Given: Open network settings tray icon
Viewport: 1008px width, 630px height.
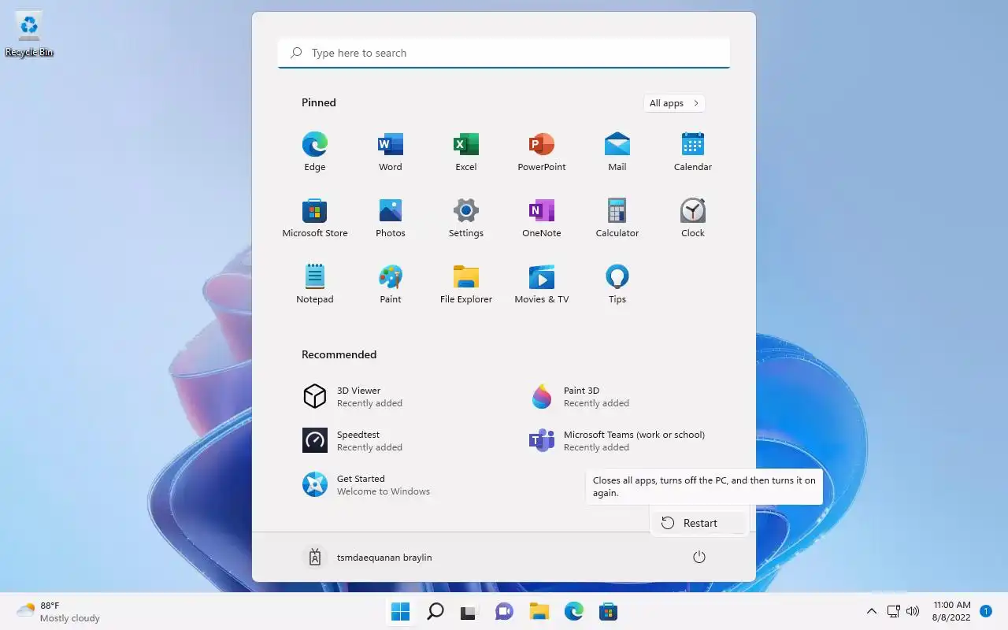Looking at the screenshot, I should [894, 611].
